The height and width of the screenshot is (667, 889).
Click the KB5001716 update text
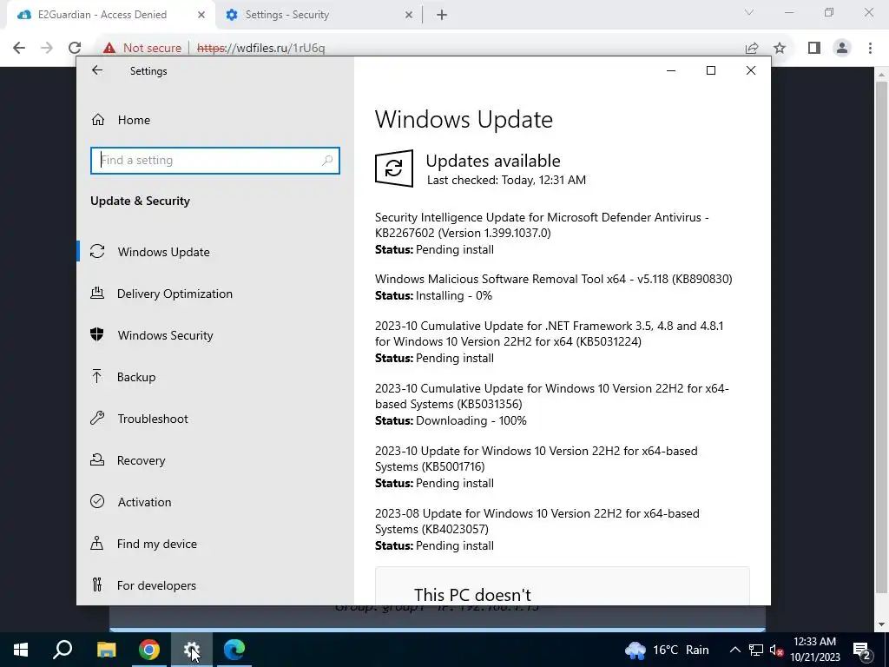536,459
